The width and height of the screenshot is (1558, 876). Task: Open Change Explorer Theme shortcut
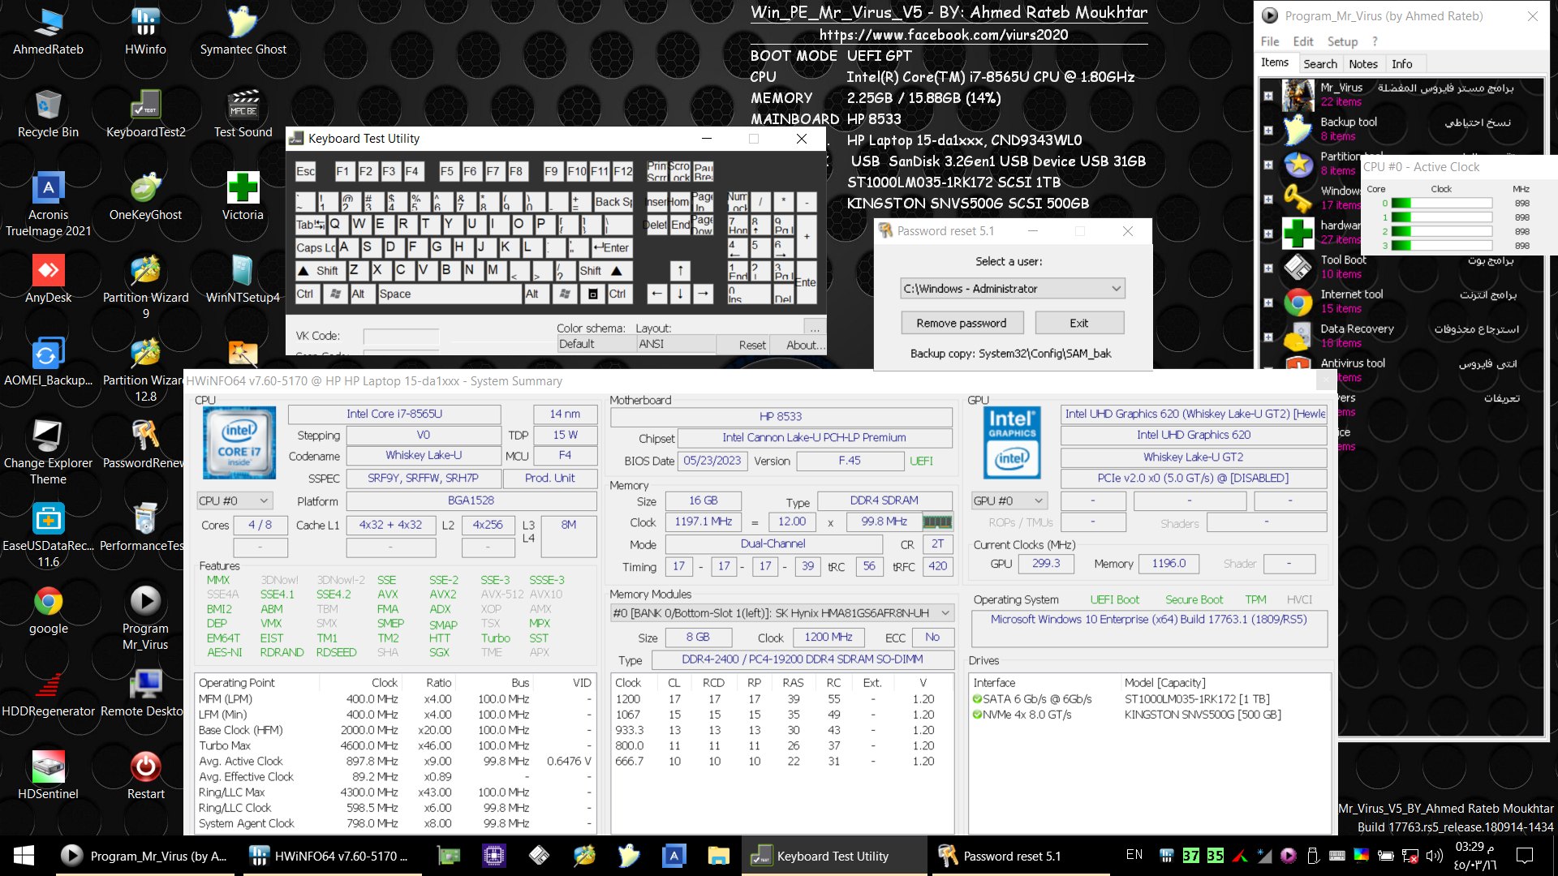[48, 453]
